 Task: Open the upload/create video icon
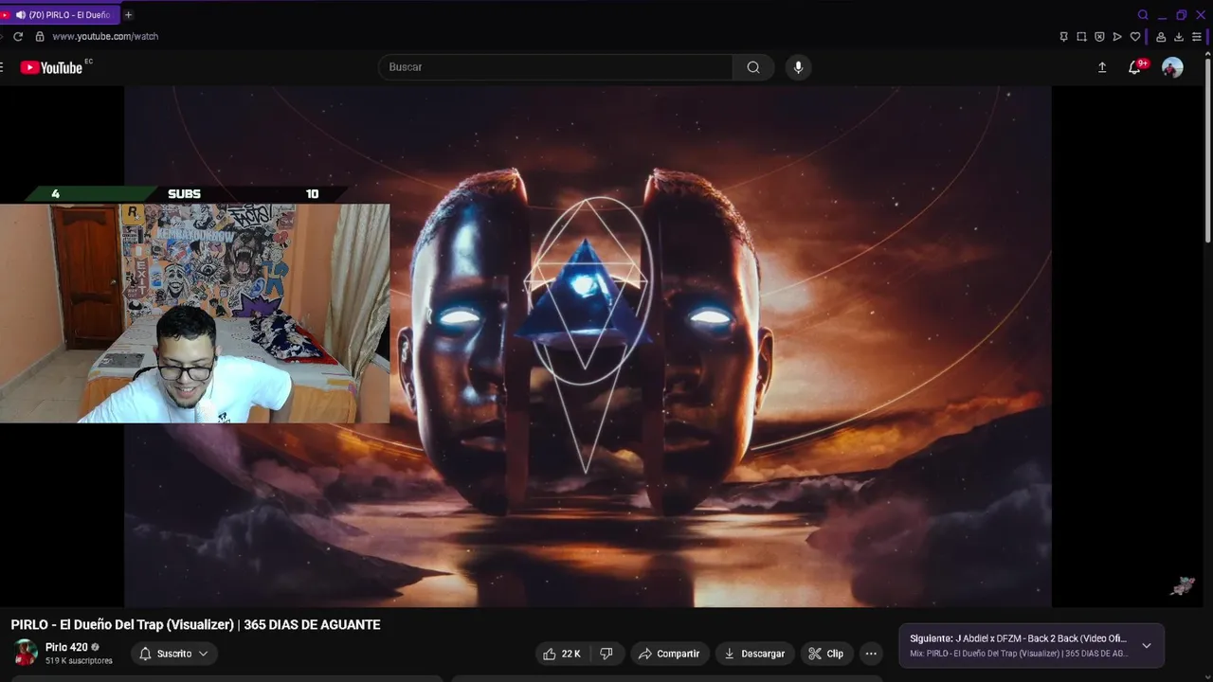[x=1102, y=67]
